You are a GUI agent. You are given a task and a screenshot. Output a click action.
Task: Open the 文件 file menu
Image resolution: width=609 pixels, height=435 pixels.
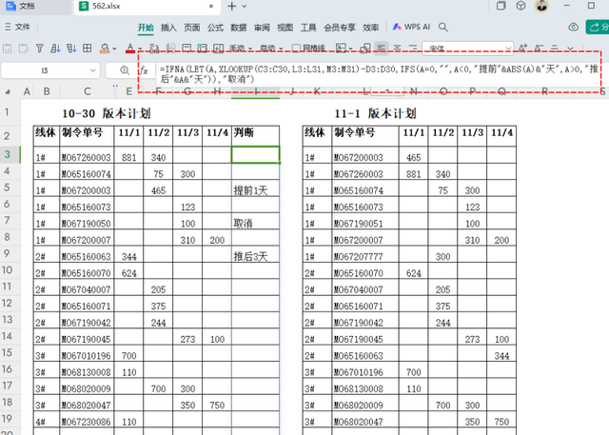(18, 27)
